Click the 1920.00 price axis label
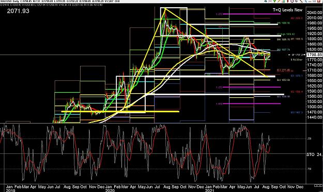Image resolution: width=323 pixels, height=192 pixels. pyautogui.click(x=314, y=33)
